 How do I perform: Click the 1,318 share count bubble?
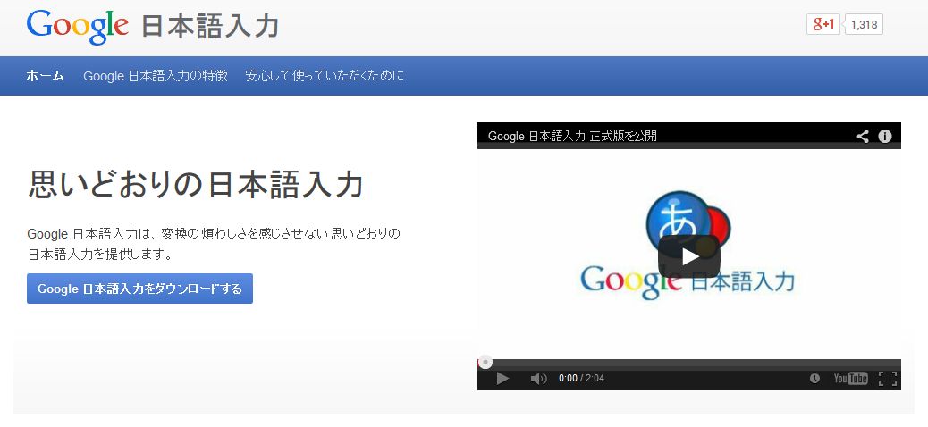tap(864, 24)
